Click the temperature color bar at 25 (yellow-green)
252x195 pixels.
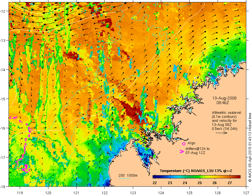[x=200, y=177]
